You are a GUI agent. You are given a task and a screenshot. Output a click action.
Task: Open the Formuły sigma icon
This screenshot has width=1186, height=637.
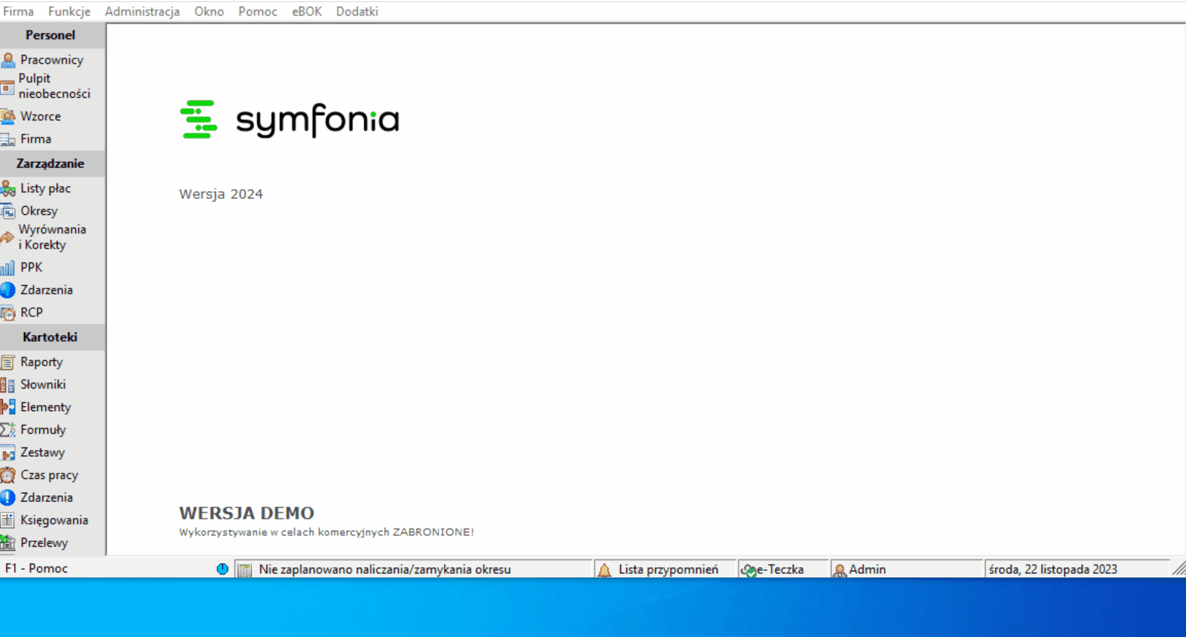point(8,430)
